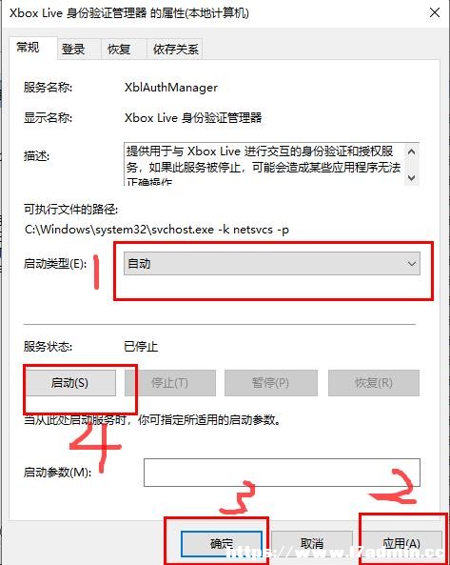Click the XblAuthManager service name text
The width and height of the screenshot is (450, 565).
tap(171, 88)
